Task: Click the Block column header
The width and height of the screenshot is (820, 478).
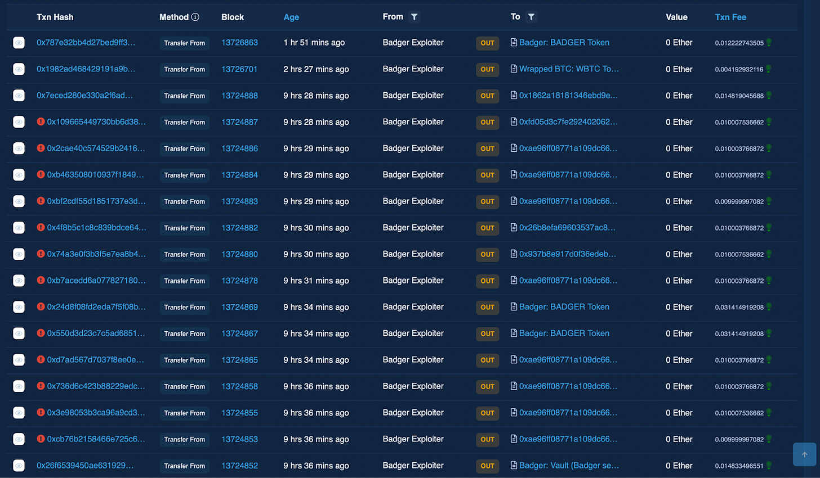Action: click(233, 17)
